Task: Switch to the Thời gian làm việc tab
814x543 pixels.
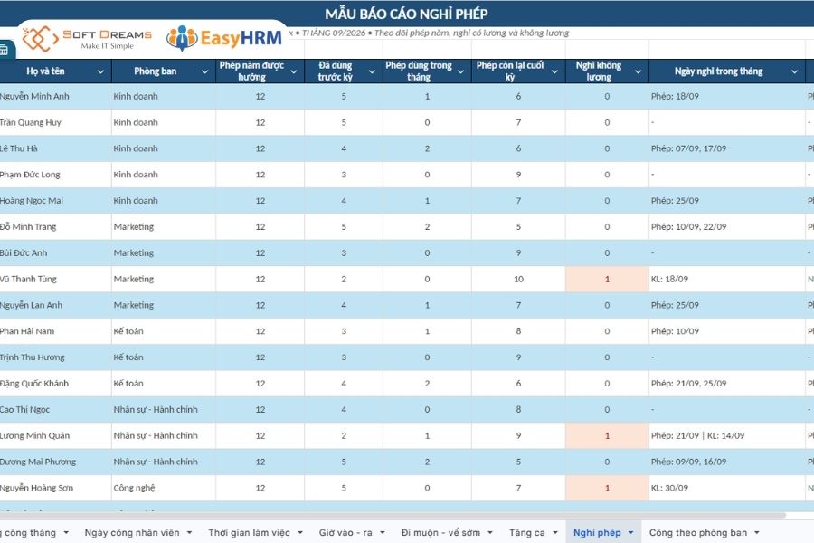Action: click(250, 533)
